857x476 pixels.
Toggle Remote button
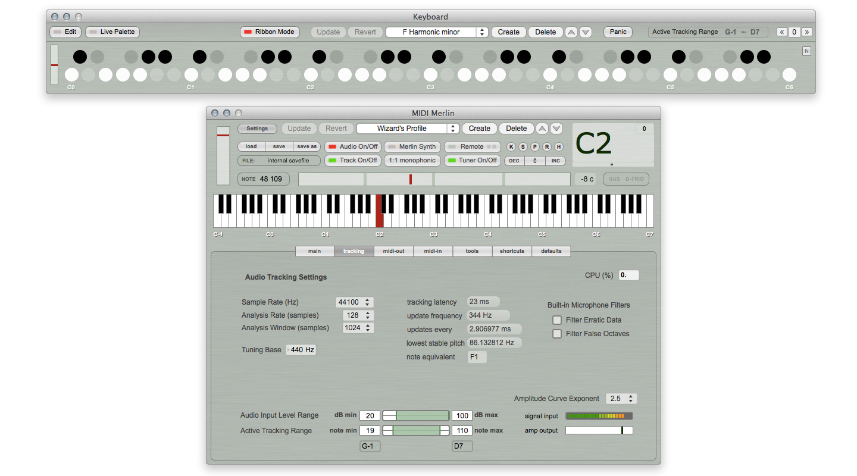tap(473, 146)
